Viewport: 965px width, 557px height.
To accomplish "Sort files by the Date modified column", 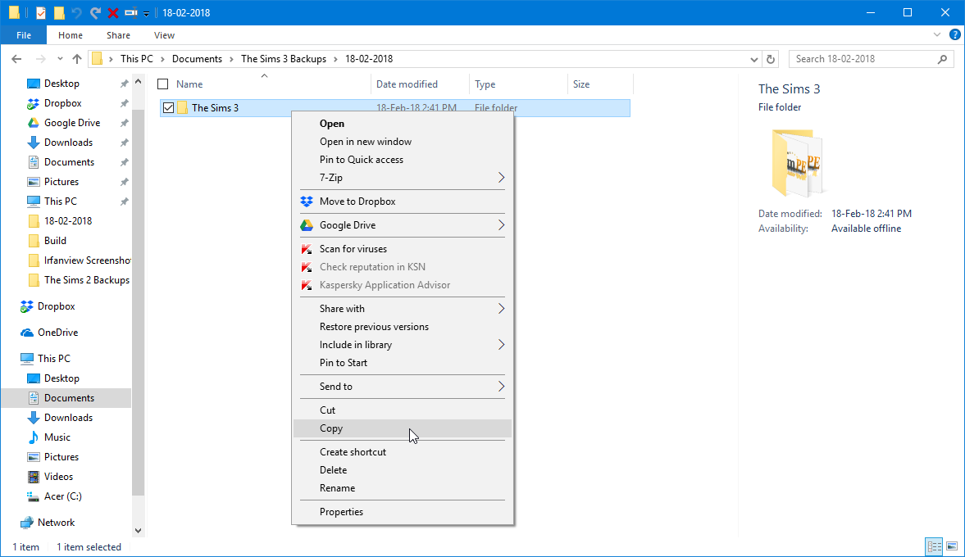I will (407, 84).
